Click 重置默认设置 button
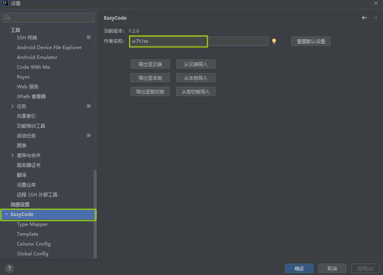This screenshot has height=275, width=383. (311, 41)
